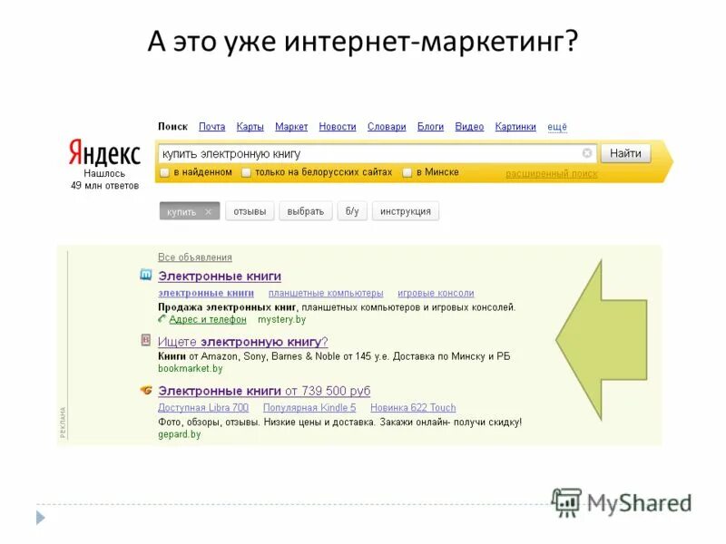This screenshot has width=726, height=544.
Task: Click 'Новинка 622 Touch' sublink
Action: (413, 407)
